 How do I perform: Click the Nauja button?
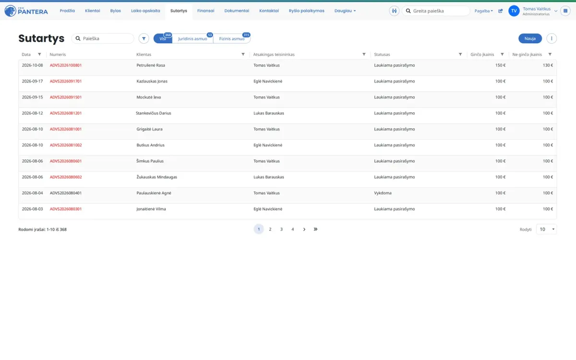pyautogui.click(x=530, y=38)
